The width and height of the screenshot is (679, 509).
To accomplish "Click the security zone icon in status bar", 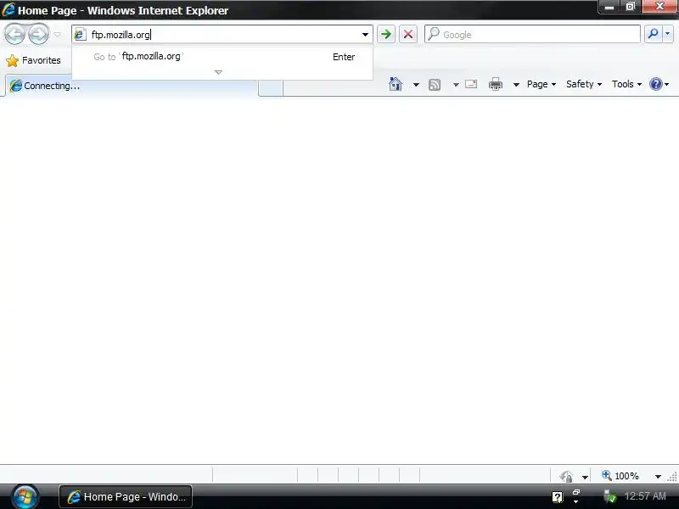I will (x=566, y=476).
